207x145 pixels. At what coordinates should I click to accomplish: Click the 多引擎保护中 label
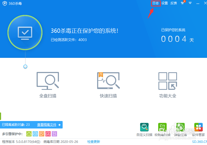coord(12,134)
